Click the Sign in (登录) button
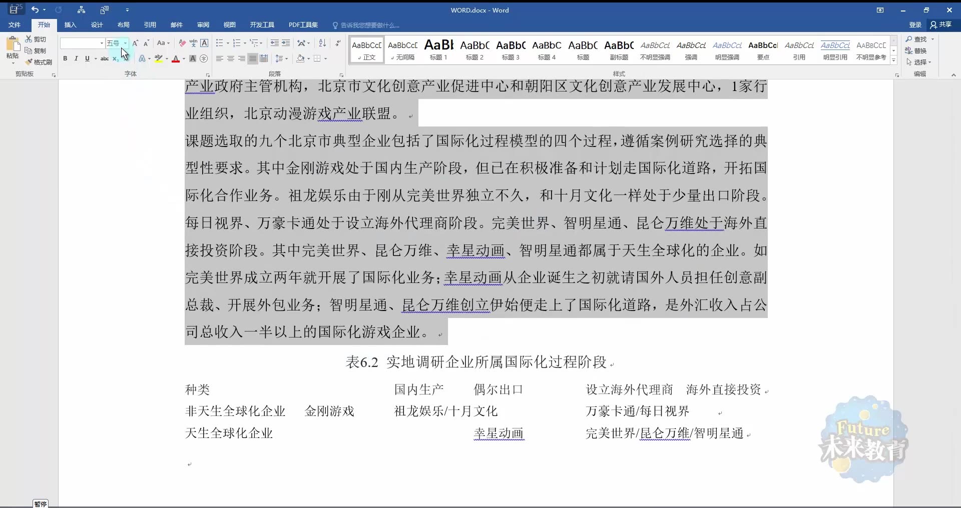The width and height of the screenshot is (961, 508). 915,25
